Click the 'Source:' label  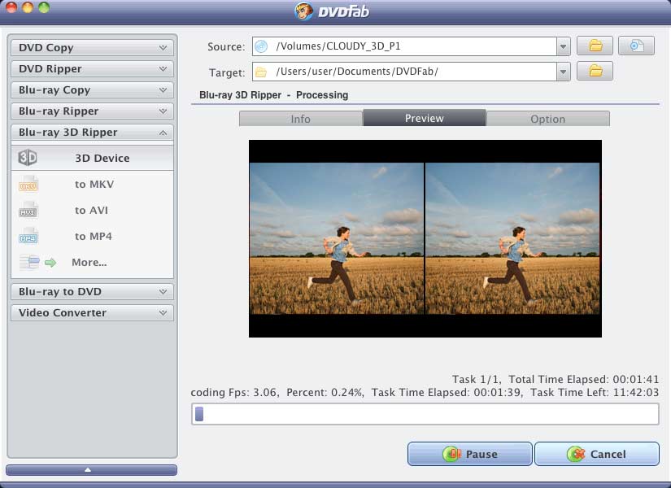tap(226, 46)
